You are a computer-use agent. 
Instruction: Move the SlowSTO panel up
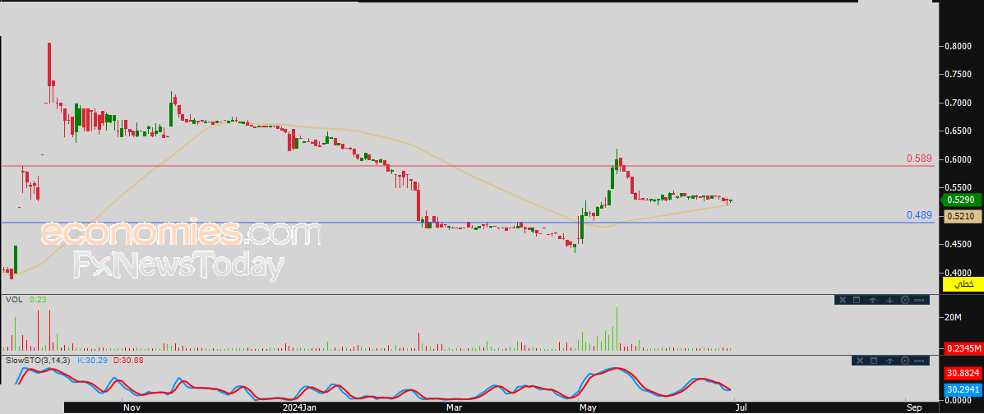coord(889,361)
